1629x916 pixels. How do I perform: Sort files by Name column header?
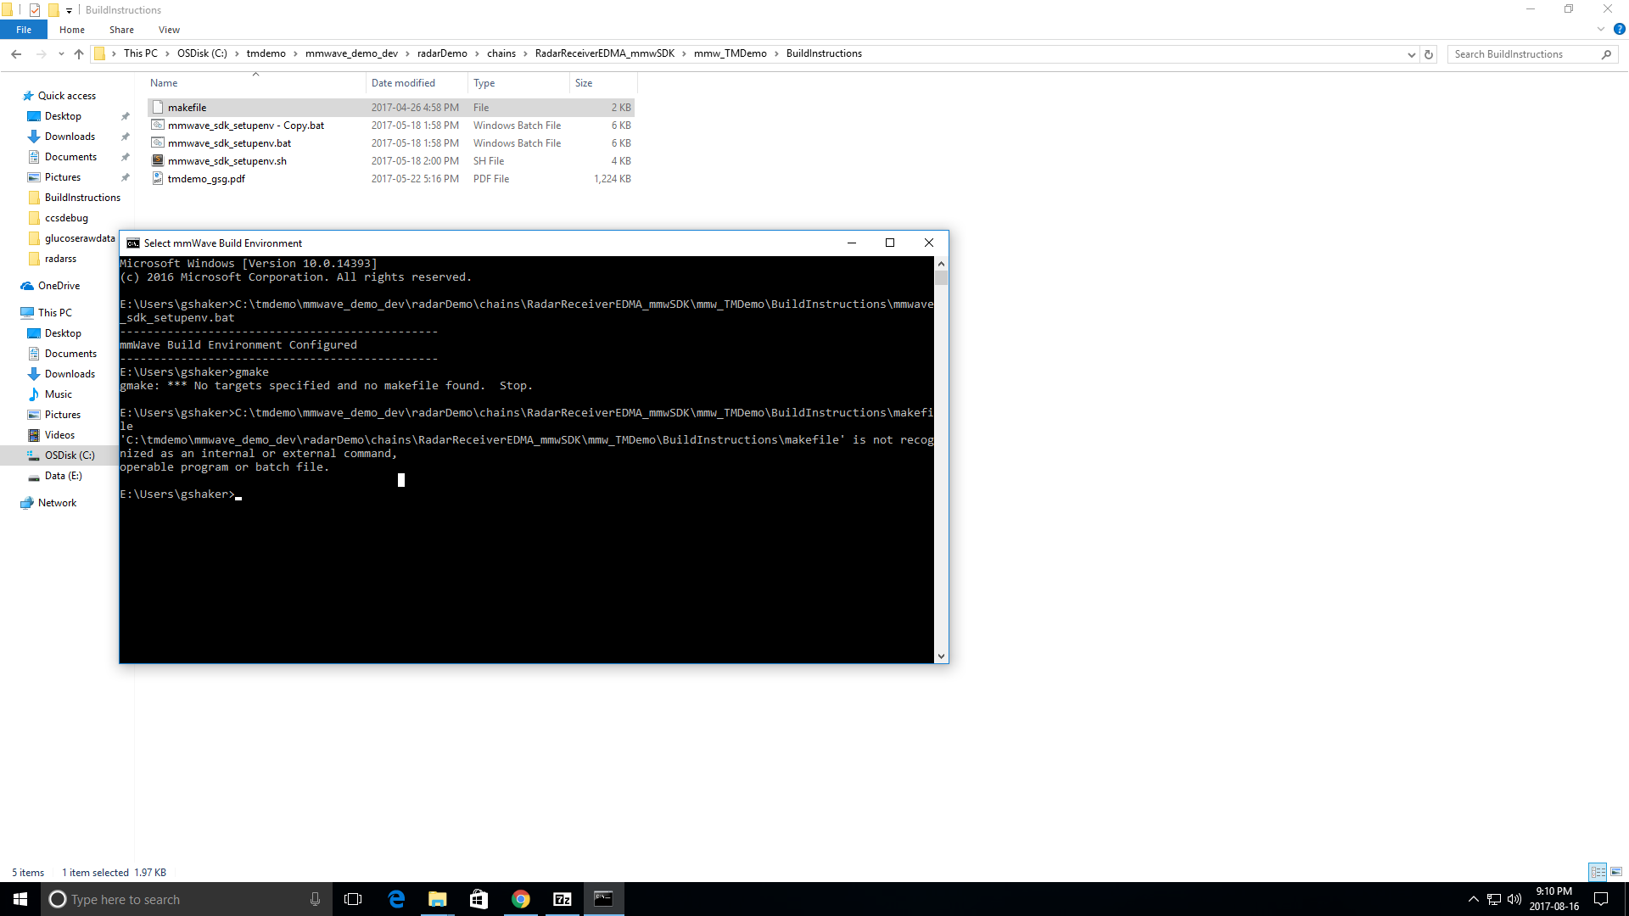255,83
